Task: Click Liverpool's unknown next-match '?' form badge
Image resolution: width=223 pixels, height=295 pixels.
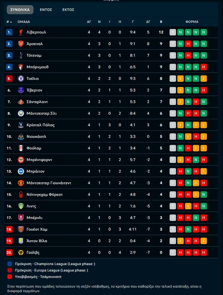Action: (x=173, y=32)
